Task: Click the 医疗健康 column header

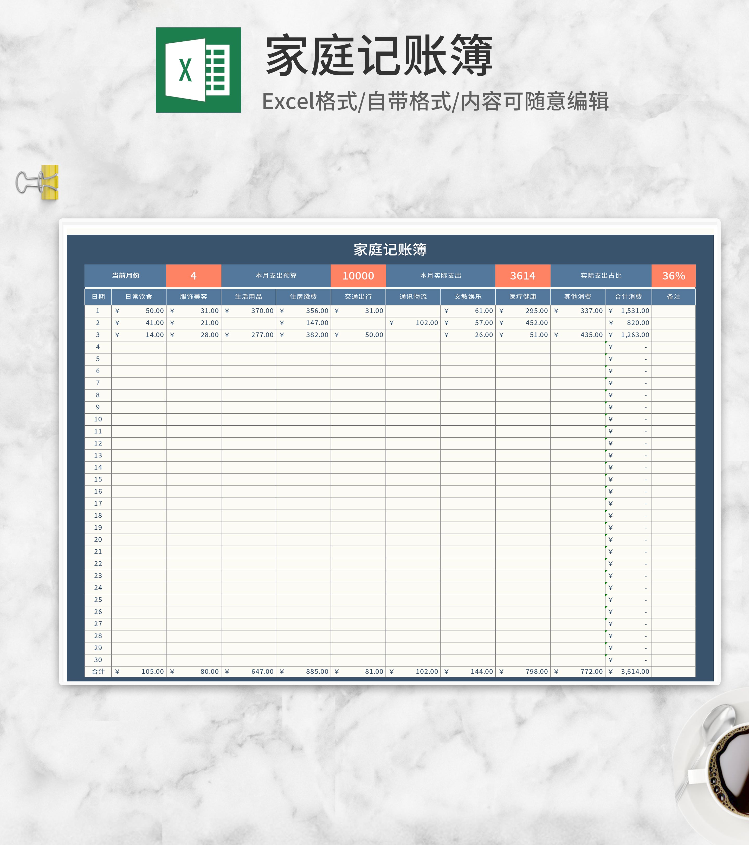Action: tap(522, 296)
